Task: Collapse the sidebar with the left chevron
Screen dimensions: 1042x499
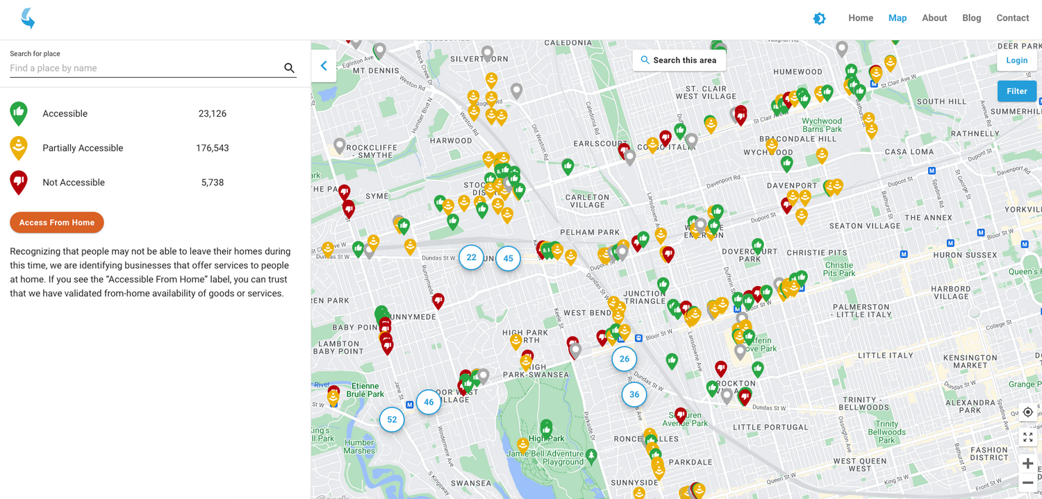Action: pos(324,66)
